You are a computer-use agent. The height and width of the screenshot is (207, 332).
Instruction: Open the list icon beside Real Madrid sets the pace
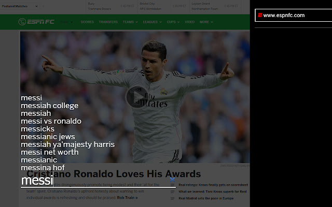click(173, 198)
